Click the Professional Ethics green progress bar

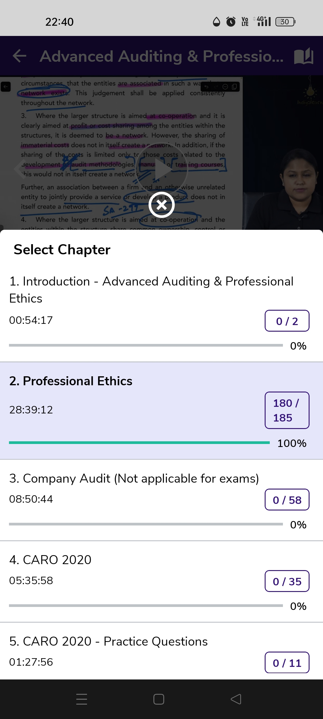coord(139,442)
